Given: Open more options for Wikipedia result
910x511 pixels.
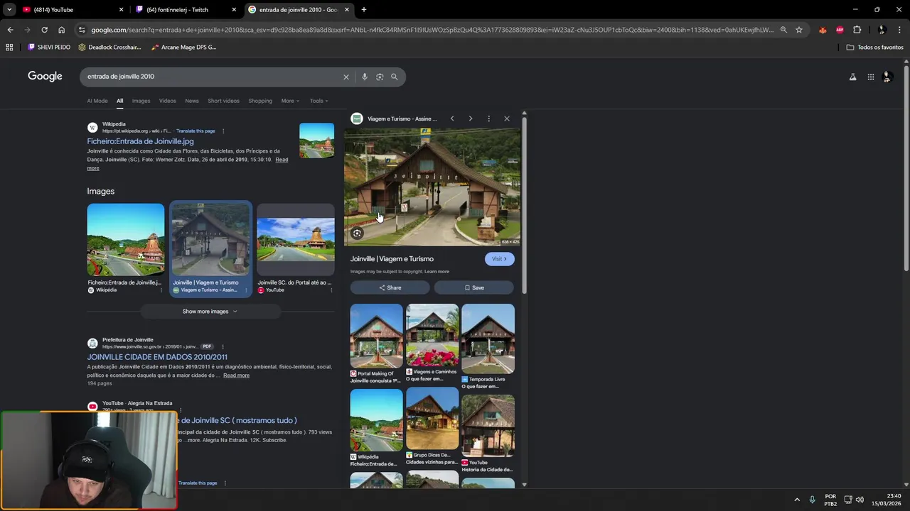Looking at the screenshot, I should pos(223,131).
